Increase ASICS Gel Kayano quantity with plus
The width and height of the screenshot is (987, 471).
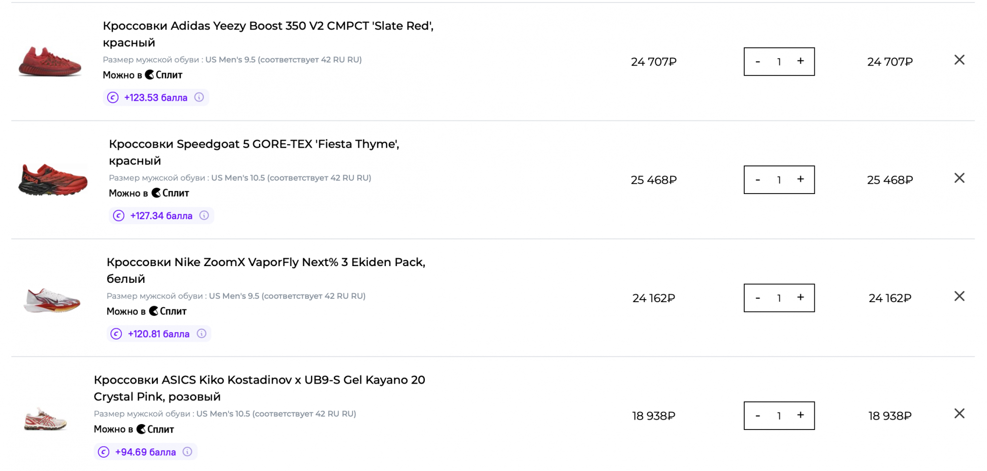[800, 415]
